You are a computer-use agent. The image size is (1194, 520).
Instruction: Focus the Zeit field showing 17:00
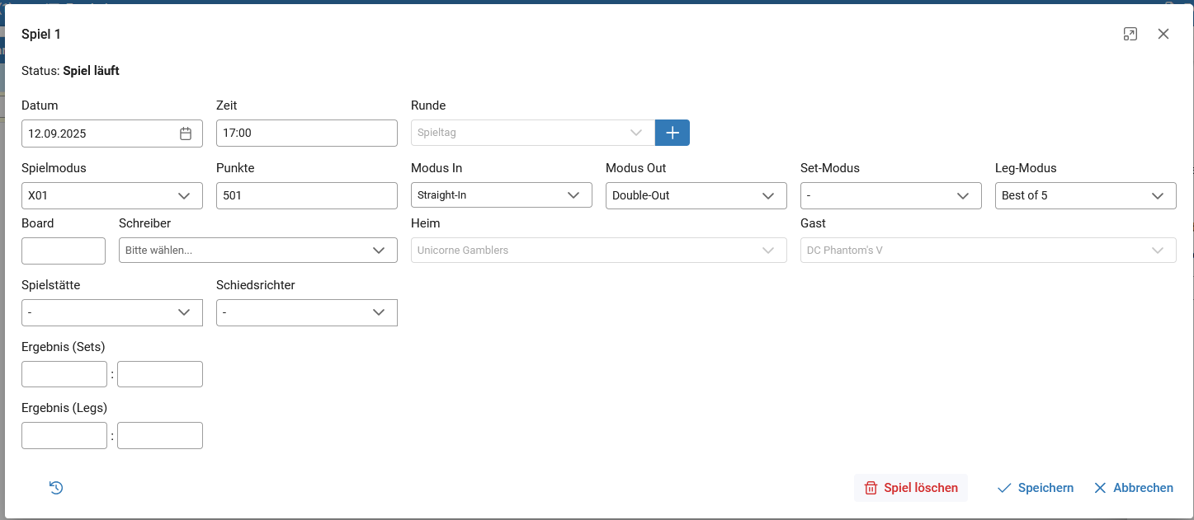coord(307,133)
